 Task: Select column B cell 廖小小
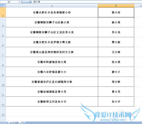[x=116, y=72]
